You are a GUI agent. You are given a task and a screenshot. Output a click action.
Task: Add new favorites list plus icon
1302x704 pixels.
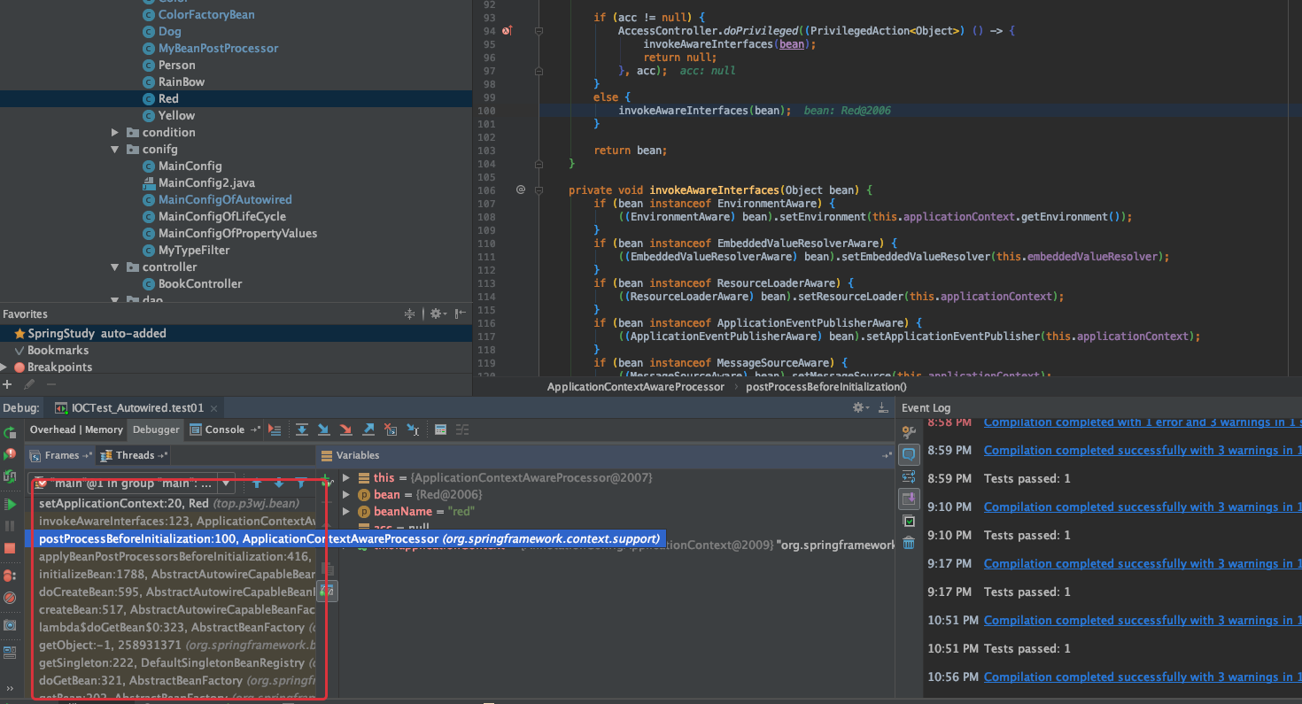pos(7,384)
